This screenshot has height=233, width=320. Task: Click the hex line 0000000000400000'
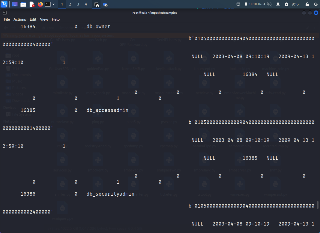(x=28, y=45)
